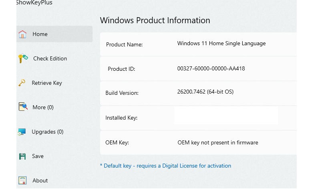Click the Upgrades monitor icon
Image resolution: width=328 pixels, height=190 pixels.
pyautogui.click(x=22, y=132)
